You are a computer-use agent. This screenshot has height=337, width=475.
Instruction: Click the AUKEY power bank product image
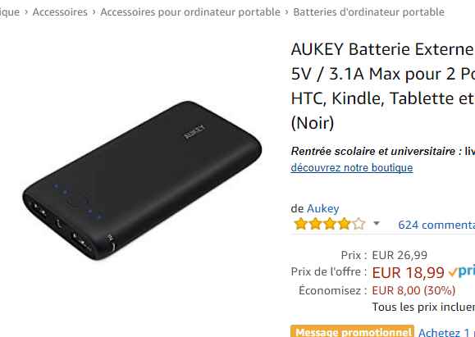click(142, 180)
